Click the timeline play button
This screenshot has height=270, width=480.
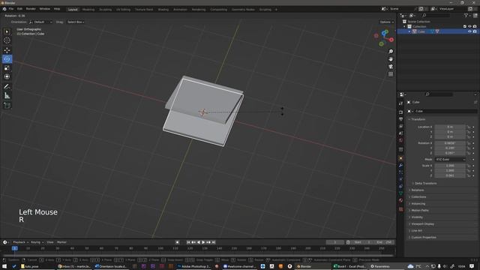(x=203, y=242)
